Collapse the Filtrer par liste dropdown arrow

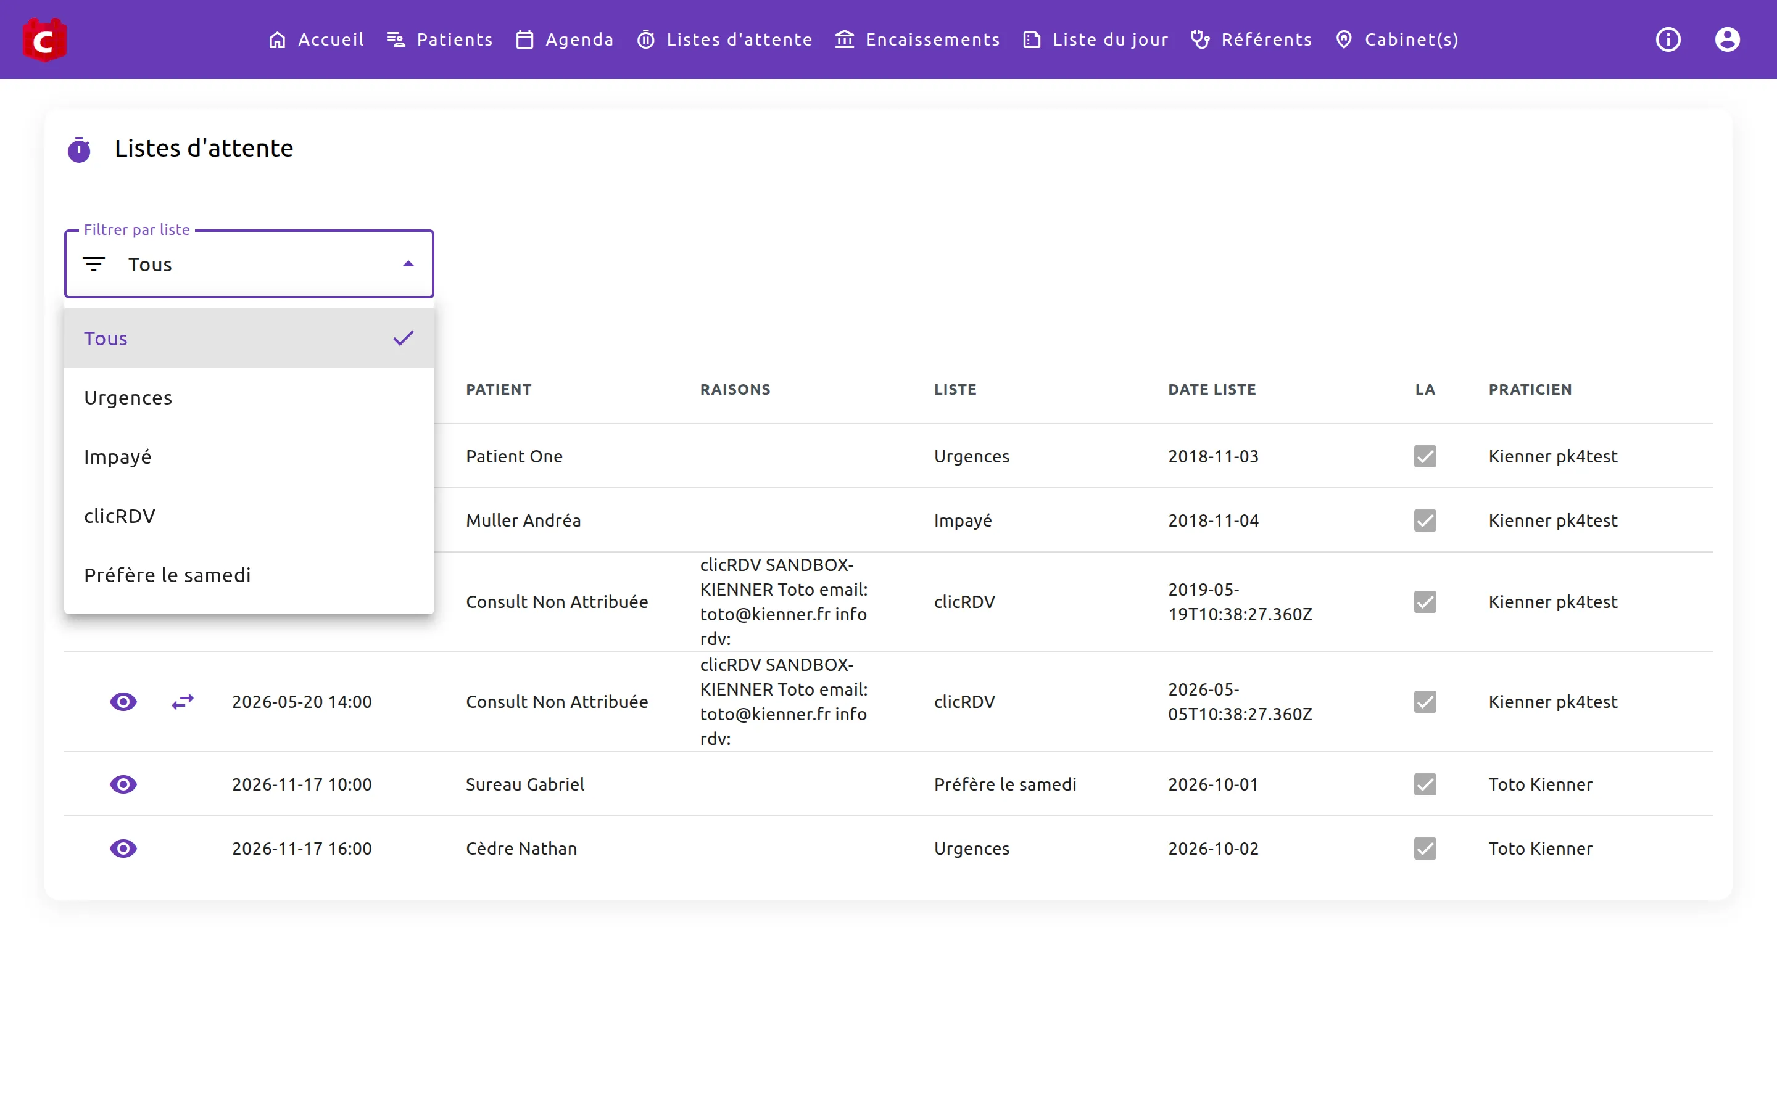point(408,265)
